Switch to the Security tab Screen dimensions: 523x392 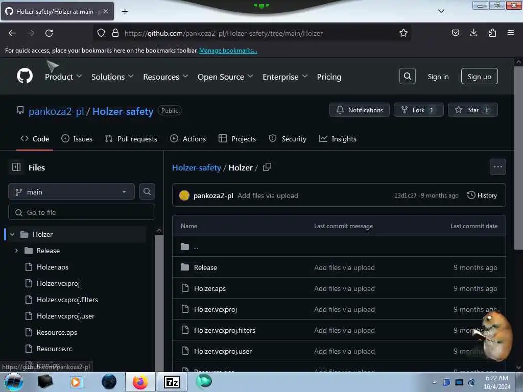(x=288, y=139)
